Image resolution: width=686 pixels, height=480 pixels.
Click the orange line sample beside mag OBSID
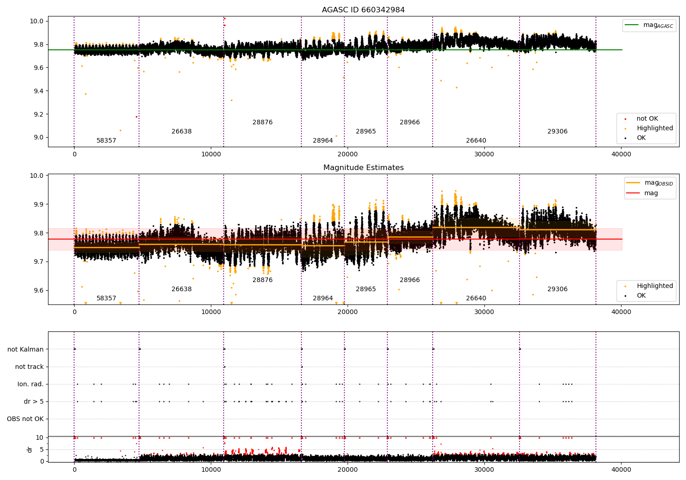(633, 183)
